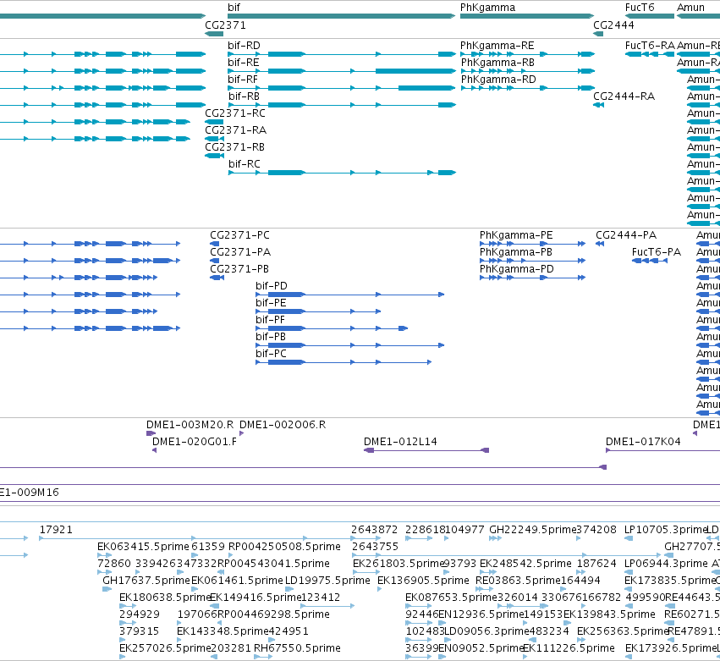
Task: Select the bif-RF transcript
Action: 342,88
